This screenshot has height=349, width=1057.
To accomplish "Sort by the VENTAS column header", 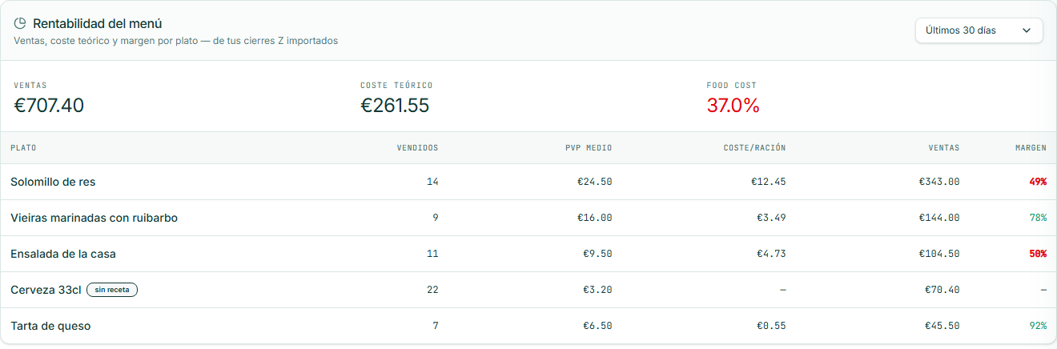I will (x=943, y=148).
